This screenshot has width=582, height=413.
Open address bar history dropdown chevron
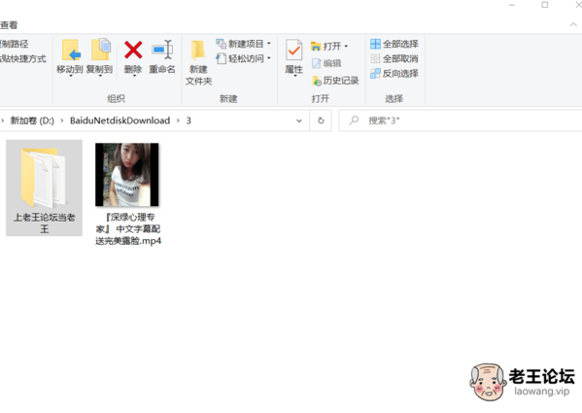coord(299,120)
